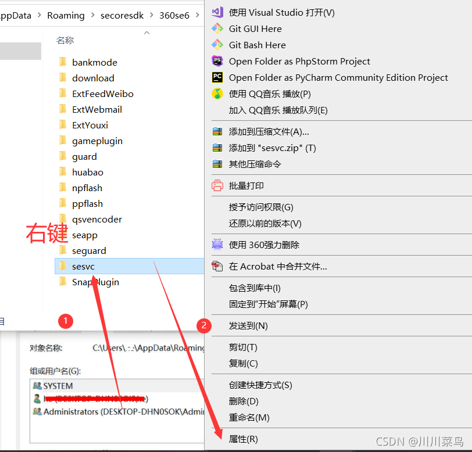Image resolution: width=472 pixels, height=452 pixels.
Task: Click the npflash folder icon
Action: tap(63, 187)
